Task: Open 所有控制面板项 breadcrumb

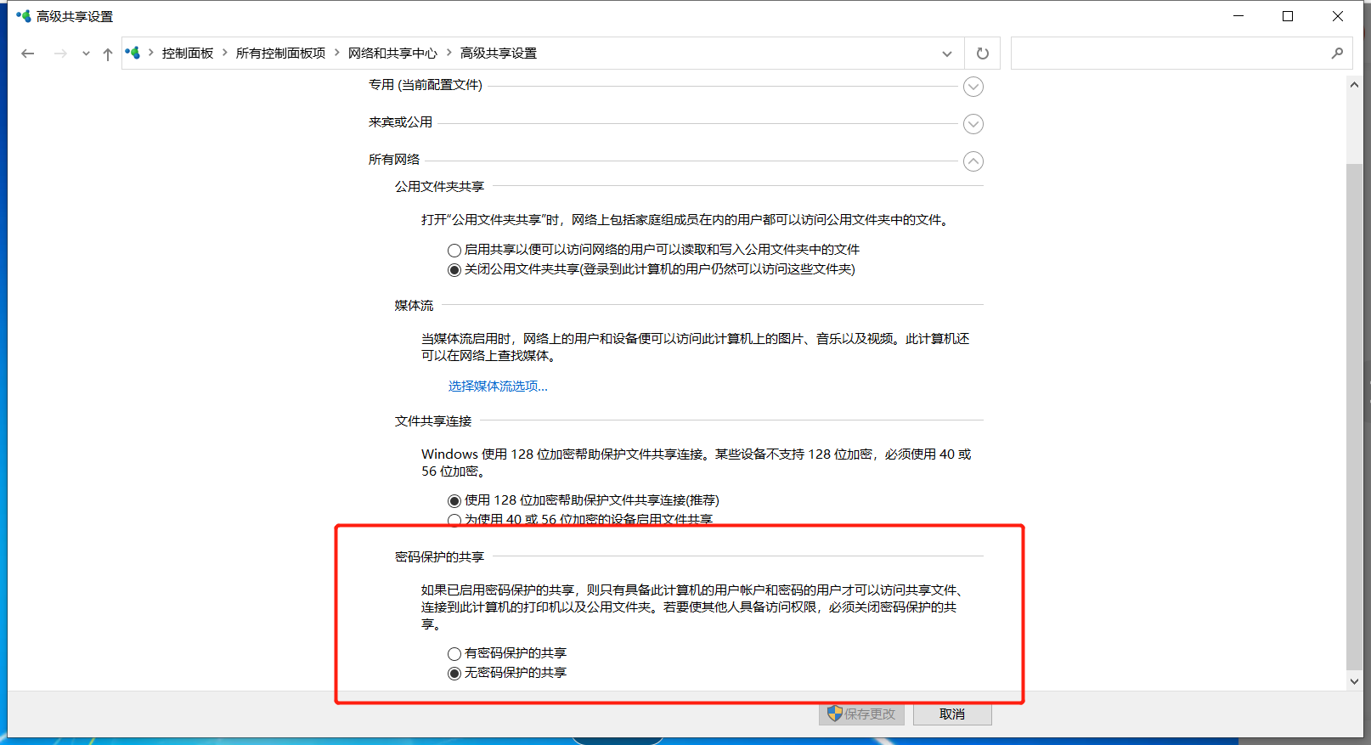Action: click(280, 53)
